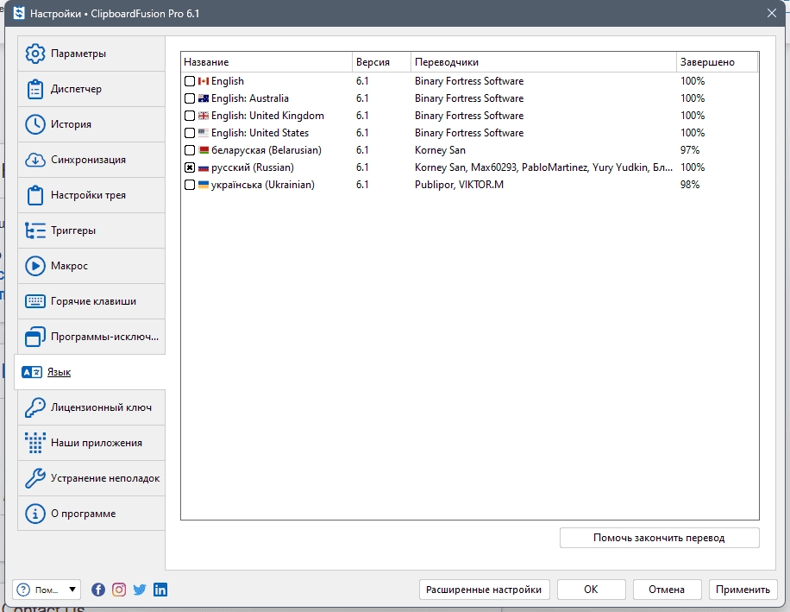Close the settings window

pos(771,13)
